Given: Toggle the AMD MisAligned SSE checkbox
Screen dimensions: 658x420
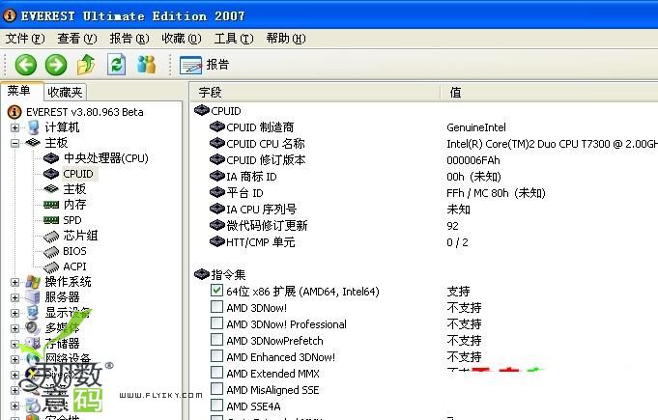Looking at the screenshot, I should tap(216, 388).
